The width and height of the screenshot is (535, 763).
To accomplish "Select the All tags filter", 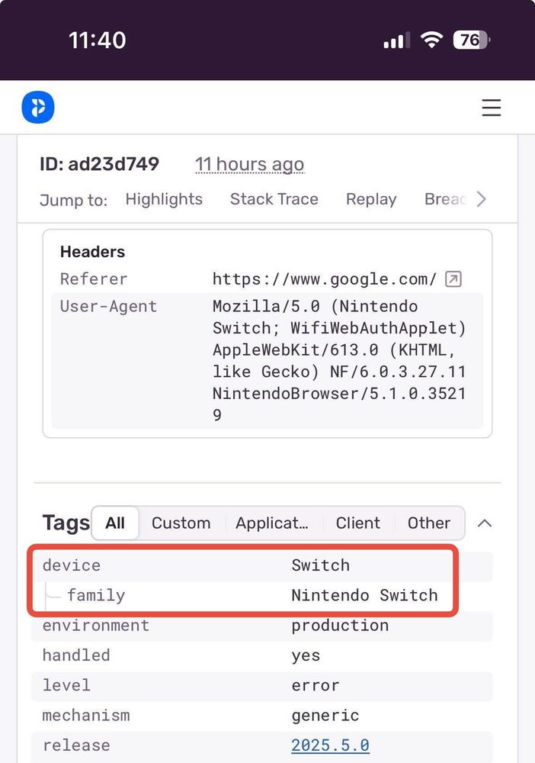I will click(115, 523).
